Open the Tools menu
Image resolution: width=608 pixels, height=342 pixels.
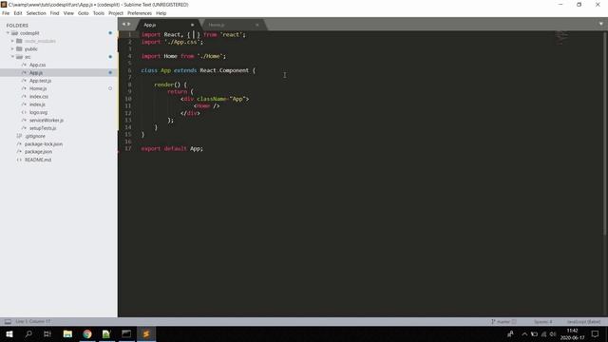[99, 13]
